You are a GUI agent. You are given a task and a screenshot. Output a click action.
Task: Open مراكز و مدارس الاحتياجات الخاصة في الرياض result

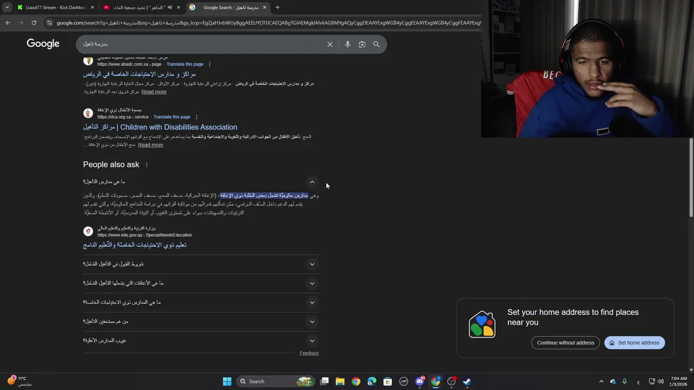click(139, 74)
